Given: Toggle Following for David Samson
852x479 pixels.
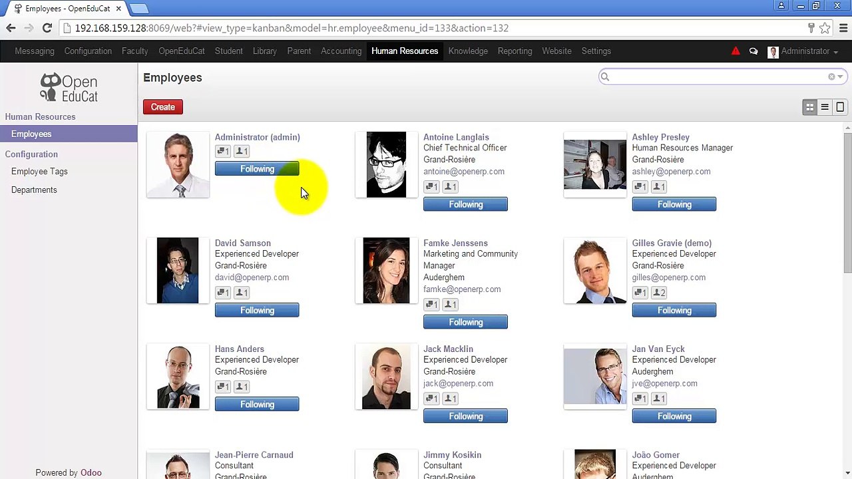Looking at the screenshot, I should 257,311.
